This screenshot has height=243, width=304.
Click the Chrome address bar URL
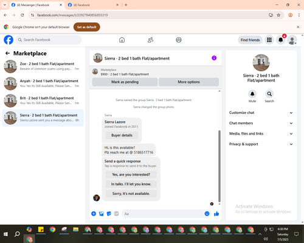(72, 15)
